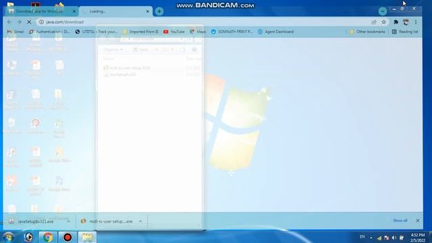
Task: Open Windows Explorer from taskbar
Action: coord(87,237)
